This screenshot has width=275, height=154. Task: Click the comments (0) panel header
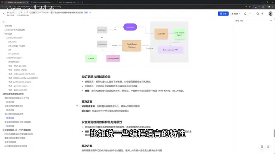239,21
